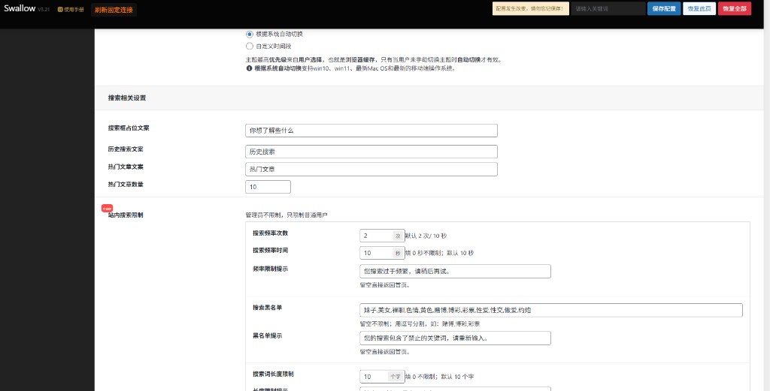Click the info icon beside 根据系统自动切换支持 note

249,68
